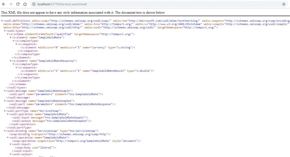Image resolution: width=290 pixels, height=157 pixels.
Task: Click the closing </wsdl:types> tag
Action: 16,87
